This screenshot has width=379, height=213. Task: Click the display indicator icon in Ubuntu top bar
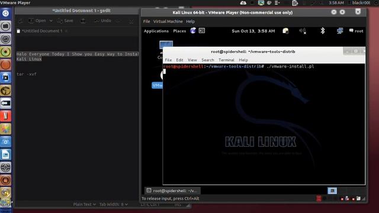(261, 2)
